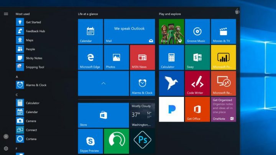Viewport: 276px width, 155px height.
Task: Open the Settings gear icon
Action: coord(6,148)
